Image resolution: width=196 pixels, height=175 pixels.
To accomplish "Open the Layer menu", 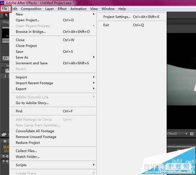I will (49, 9).
